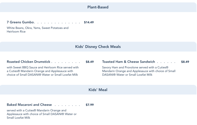This screenshot has height=125, width=197.
Task: Click the 'Heirloom Rice' line under gumbo
Action: coord(16,31)
